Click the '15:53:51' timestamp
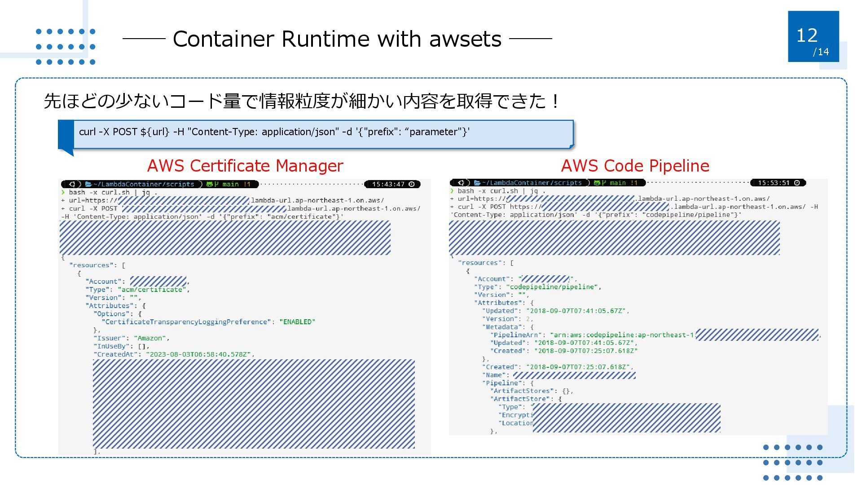Image resolution: width=862 pixels, height=485 pixels. tap(774, 183)
